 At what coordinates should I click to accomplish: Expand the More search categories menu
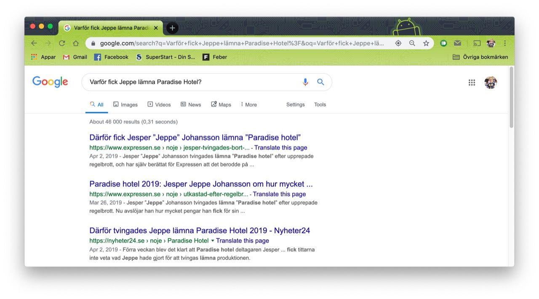click(x=248, y=104)
